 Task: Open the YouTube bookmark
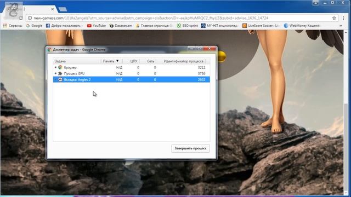point(97,26)
